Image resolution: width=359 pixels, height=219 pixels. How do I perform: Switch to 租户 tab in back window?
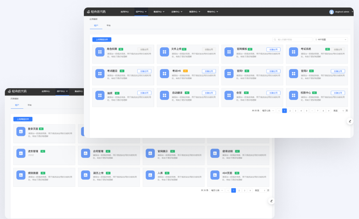coord(17,105)
